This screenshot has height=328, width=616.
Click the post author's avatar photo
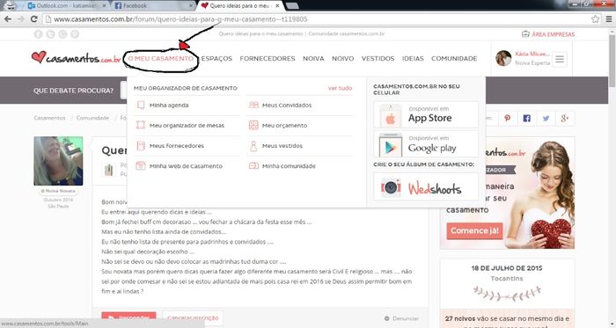(x=58, y=161)
